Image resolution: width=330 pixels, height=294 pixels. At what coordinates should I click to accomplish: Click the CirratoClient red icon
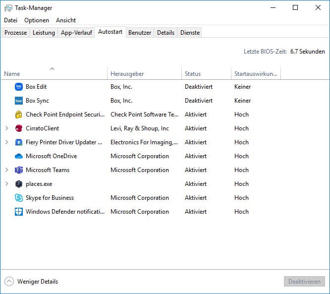19,128
